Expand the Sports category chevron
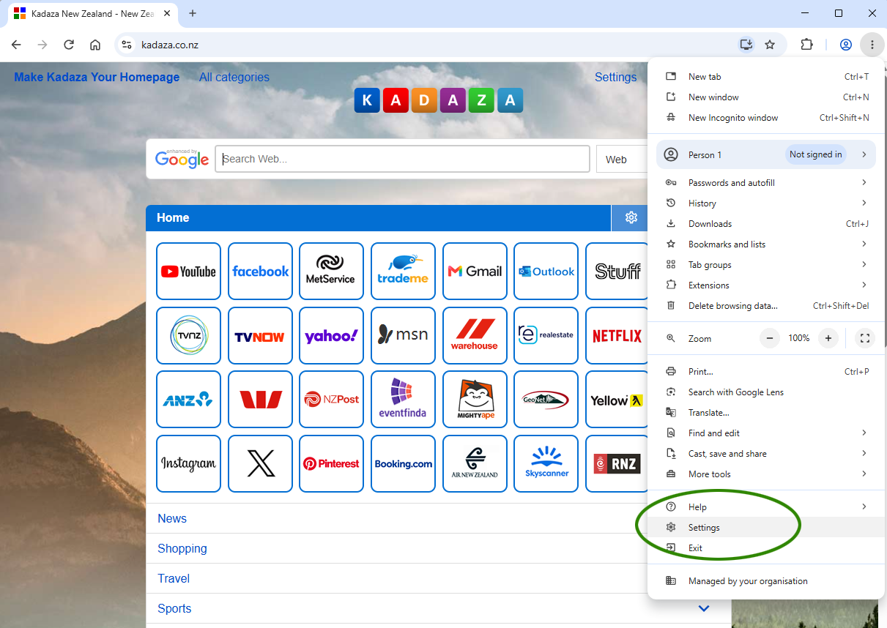The width and height of the screenshot is (887, 628). [704, 609]
